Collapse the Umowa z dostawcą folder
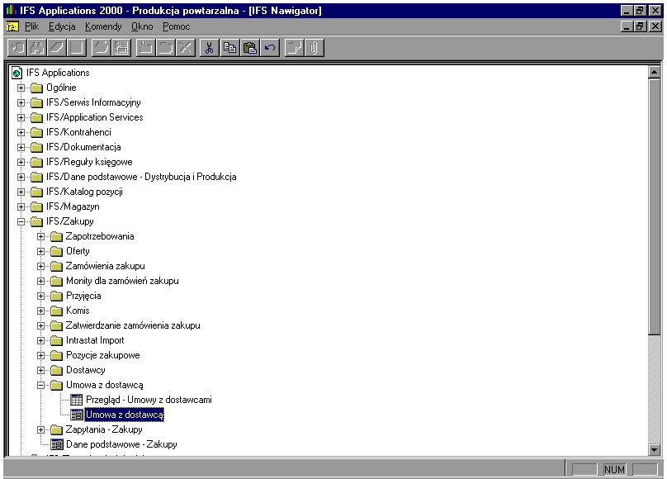This screenshot has width=667, height=479. pyautogui.click(x=40, y=386)
